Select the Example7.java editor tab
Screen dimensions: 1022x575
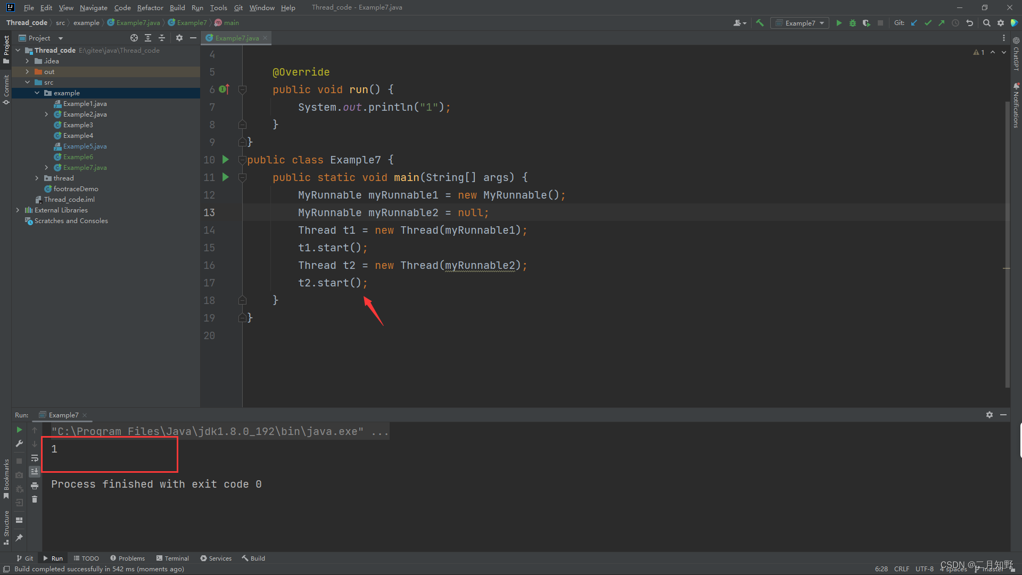235,38
